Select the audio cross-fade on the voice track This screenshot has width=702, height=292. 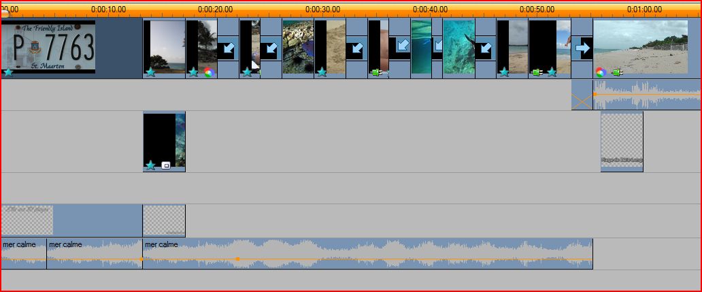pyautogui.click(x=582, y=95)
